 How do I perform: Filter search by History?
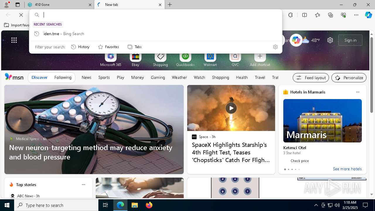(x=80, y=47)
